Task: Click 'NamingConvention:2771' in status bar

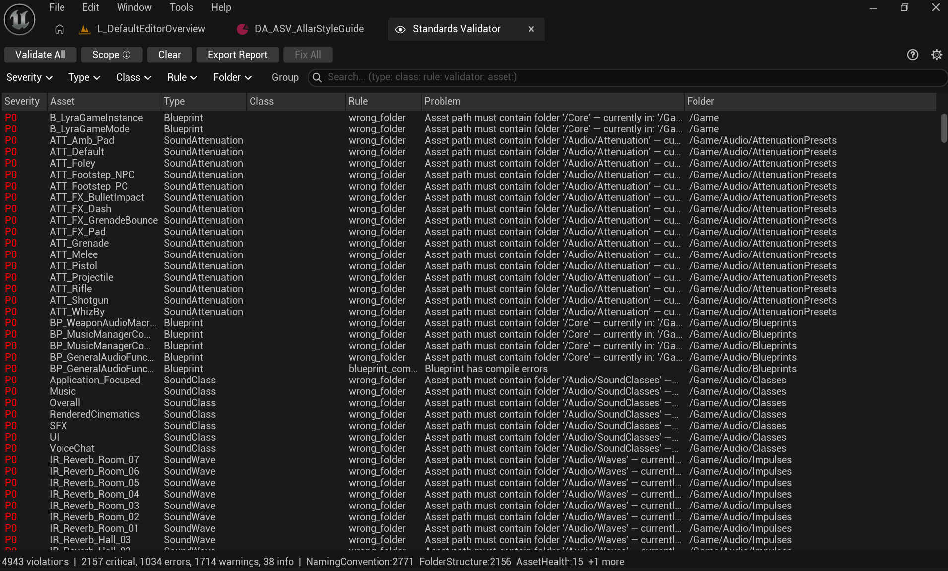Action: 360,562
